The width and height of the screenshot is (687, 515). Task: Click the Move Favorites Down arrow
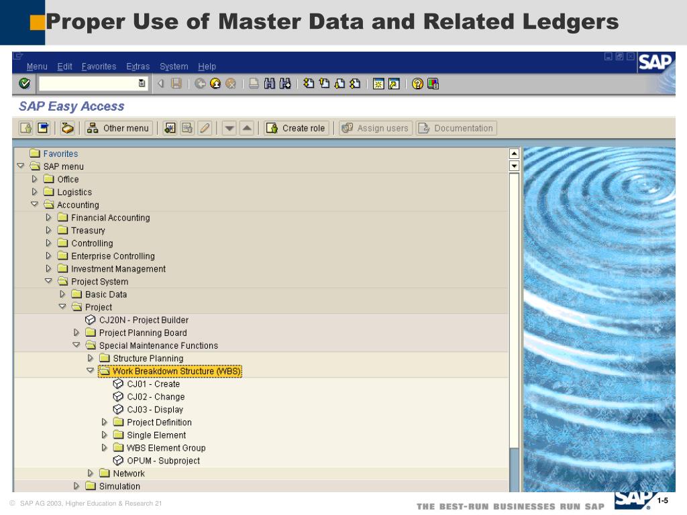pyautogui.click(x=229, y=128)
